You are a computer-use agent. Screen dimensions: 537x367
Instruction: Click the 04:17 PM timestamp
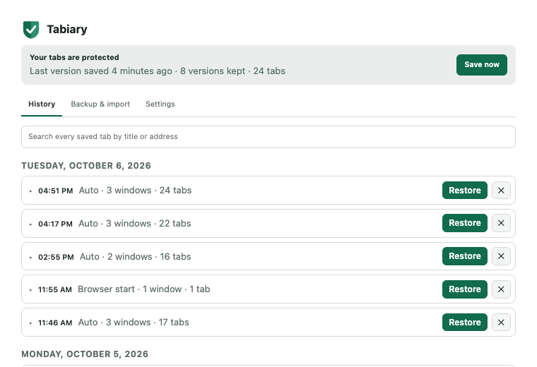pyautogui.click(x=55, y=224)
